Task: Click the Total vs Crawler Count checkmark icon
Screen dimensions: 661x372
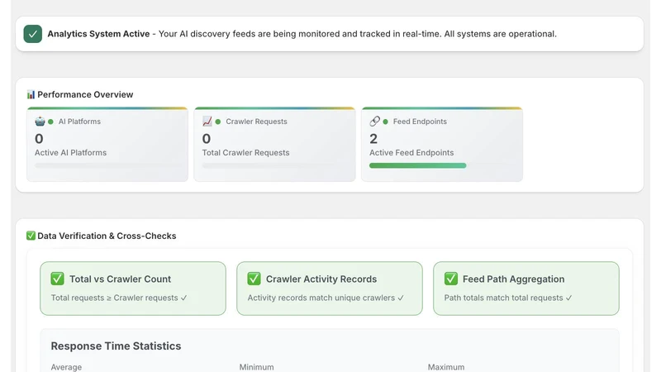Action: tap(57, 279)
